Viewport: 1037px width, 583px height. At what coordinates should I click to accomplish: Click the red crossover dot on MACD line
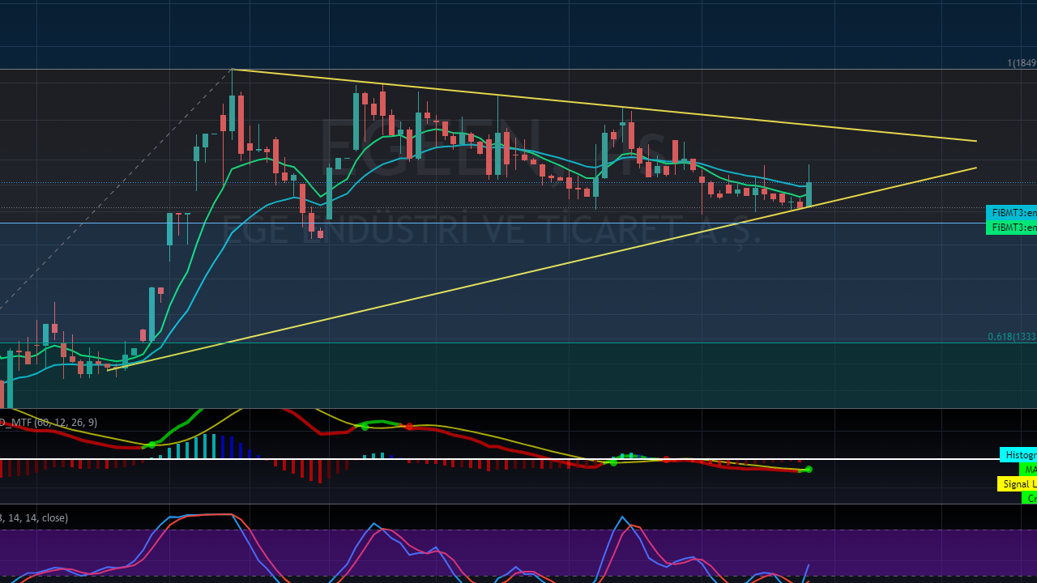[409, 426]
